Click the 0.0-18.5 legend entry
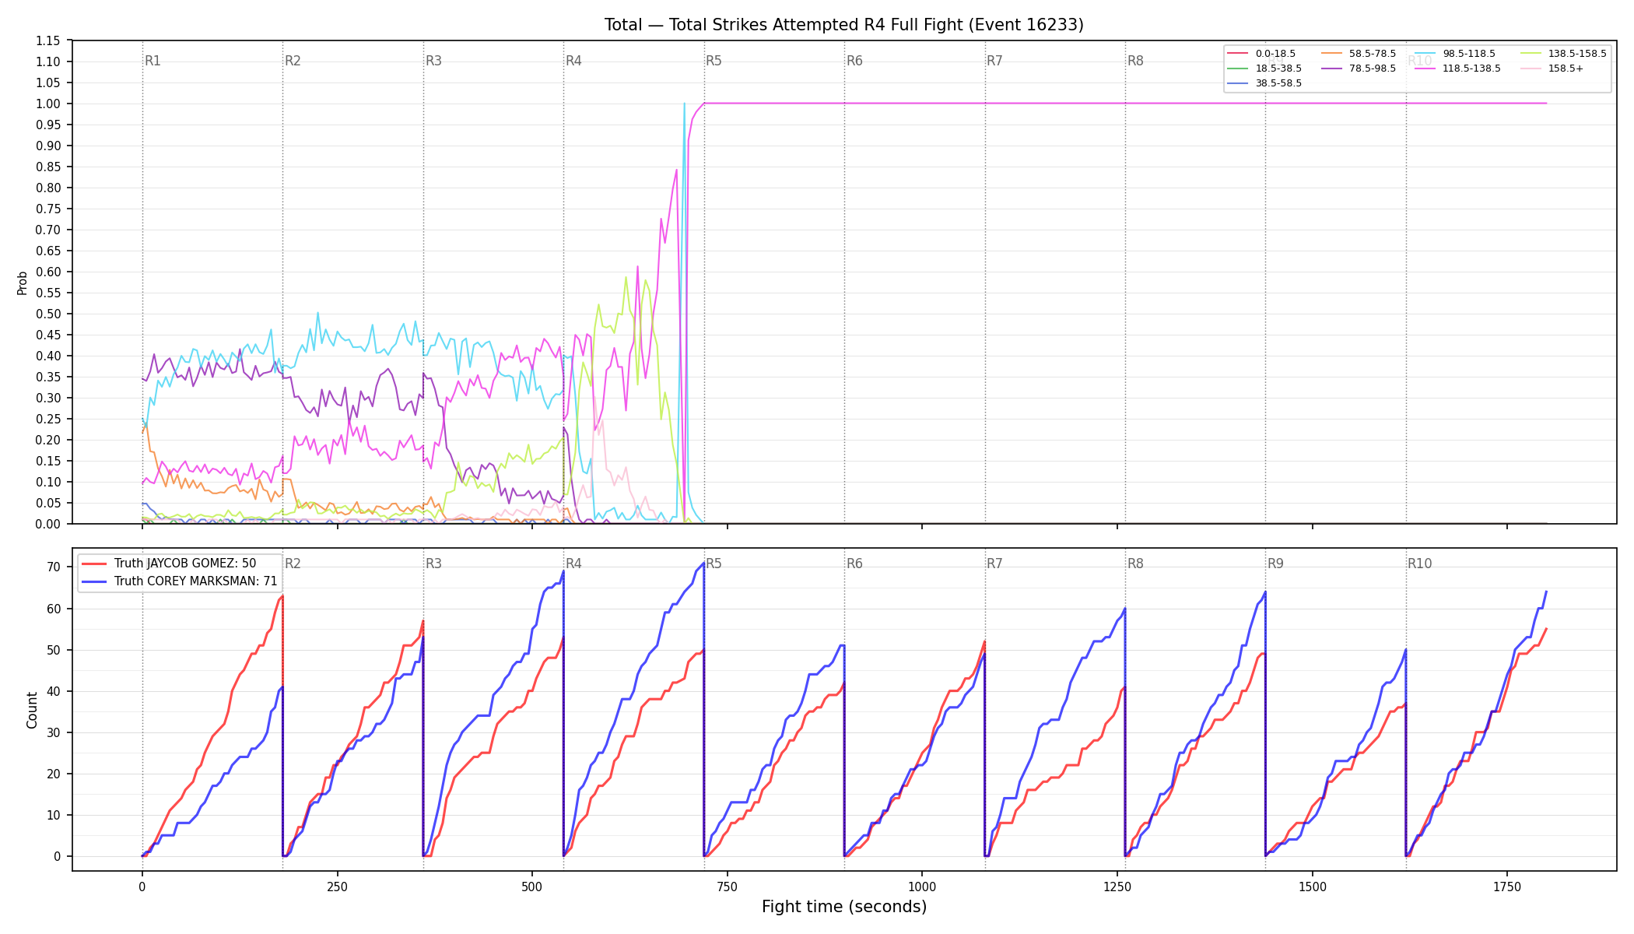Screen dimensions: 1634x934 [1261, 54]
